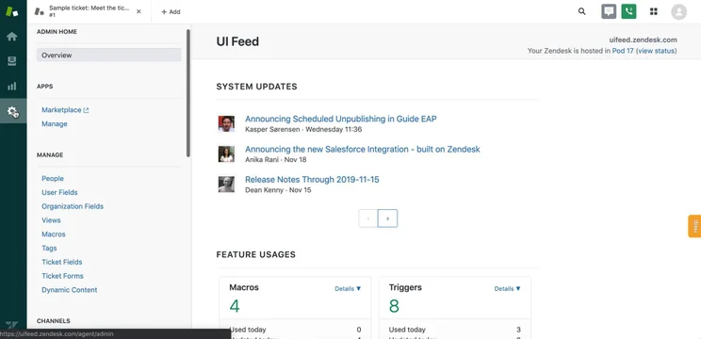Click the uifeed.zendesk.com domain text
Image resolution: width=701 pixels, height=339 pixels.
click(643, 40)
